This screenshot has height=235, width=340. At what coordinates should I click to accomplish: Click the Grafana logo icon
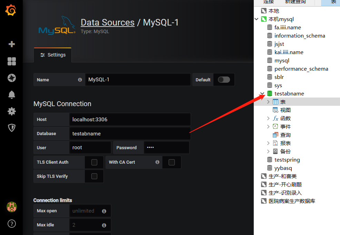[x=11, y=10]
